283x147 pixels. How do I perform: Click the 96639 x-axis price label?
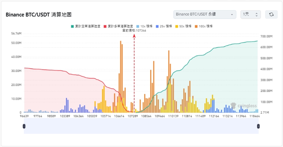coord(24,116)
